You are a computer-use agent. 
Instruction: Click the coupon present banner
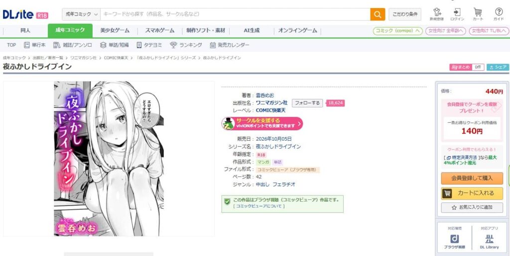[472, 121]
